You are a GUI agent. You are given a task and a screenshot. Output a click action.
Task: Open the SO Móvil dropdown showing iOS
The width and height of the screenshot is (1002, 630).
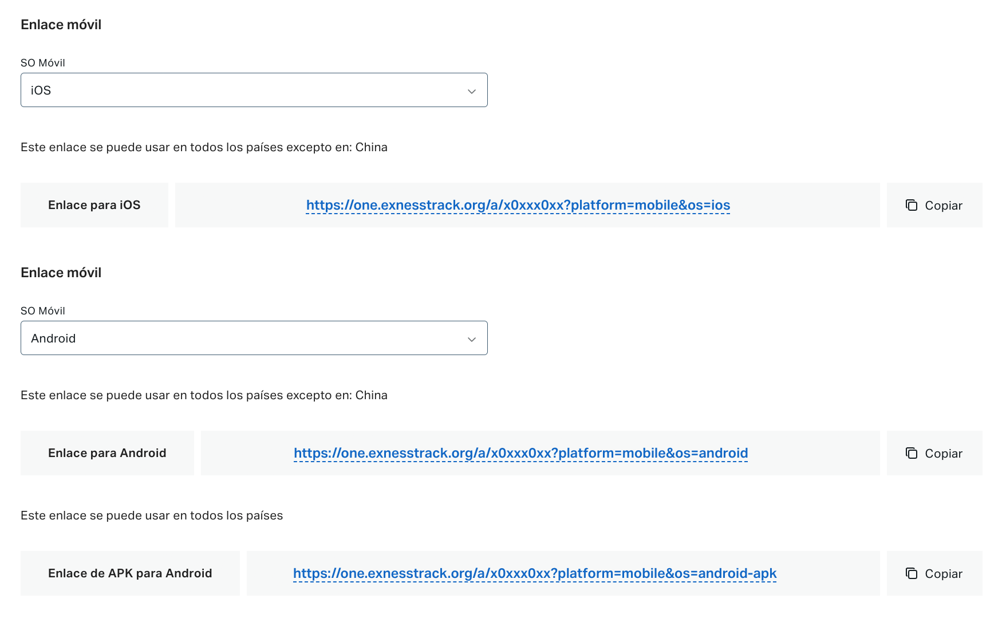(x=254, y=90)
